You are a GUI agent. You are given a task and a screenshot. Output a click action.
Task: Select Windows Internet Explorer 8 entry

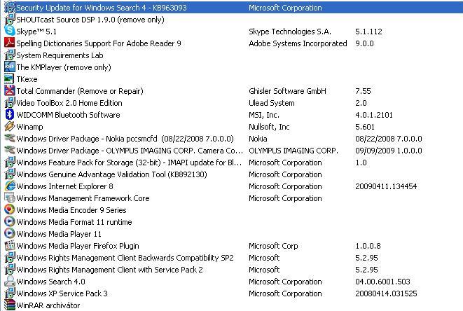pos(64,186)
